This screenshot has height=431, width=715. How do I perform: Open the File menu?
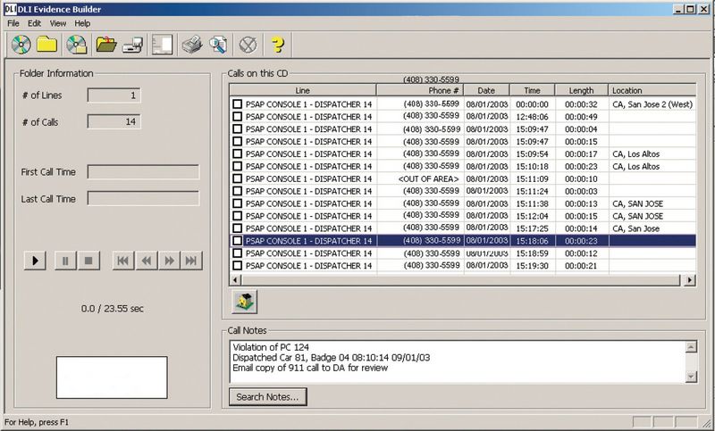[x=13, y=22]
